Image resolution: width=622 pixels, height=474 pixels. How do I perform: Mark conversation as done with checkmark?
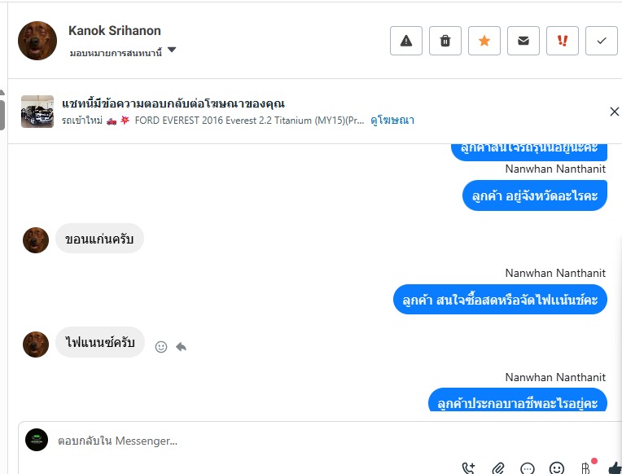[602, 41]
